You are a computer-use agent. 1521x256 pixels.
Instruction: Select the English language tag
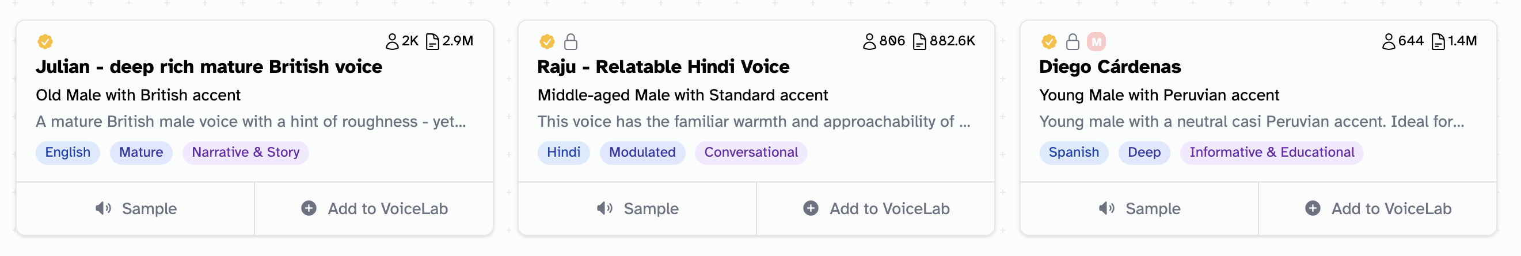point(67,153)
